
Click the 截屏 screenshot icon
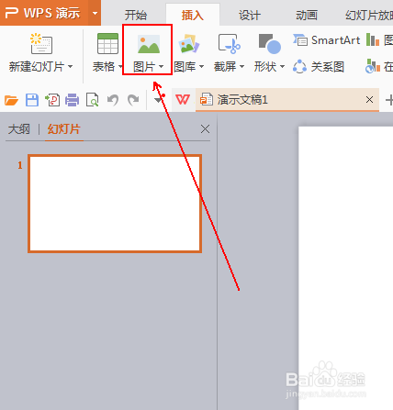point(230,44)
